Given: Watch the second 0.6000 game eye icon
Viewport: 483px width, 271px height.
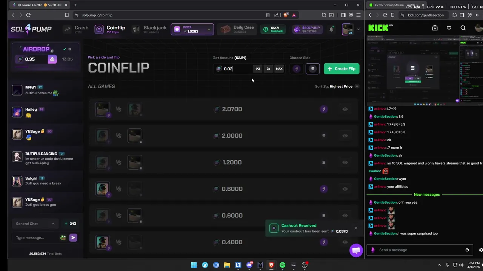Looking at the screenshot, I should (345, 215).
